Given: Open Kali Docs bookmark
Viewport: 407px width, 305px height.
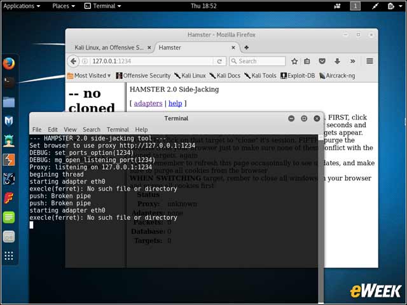Looking at the screenshot, I should (x=224, y=76).
